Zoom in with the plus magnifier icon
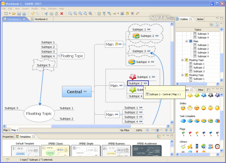Image resolution: width=226 pixels, height=163 pixels. pyautogui.click(x=75, y=14)
